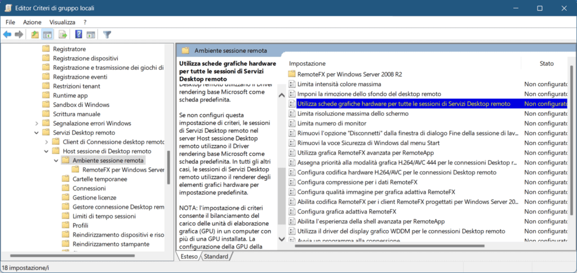
Task: Click the Filter funnel icon in the toolbar
Action: click(107, 34)
